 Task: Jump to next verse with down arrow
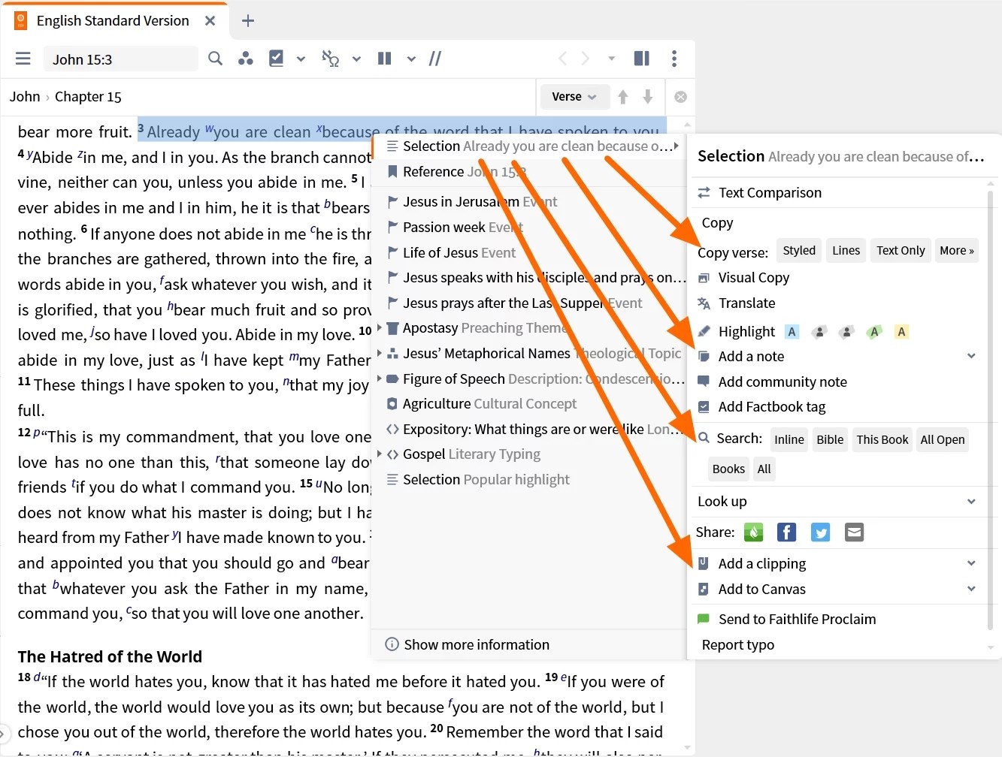(x=648, y=97)
